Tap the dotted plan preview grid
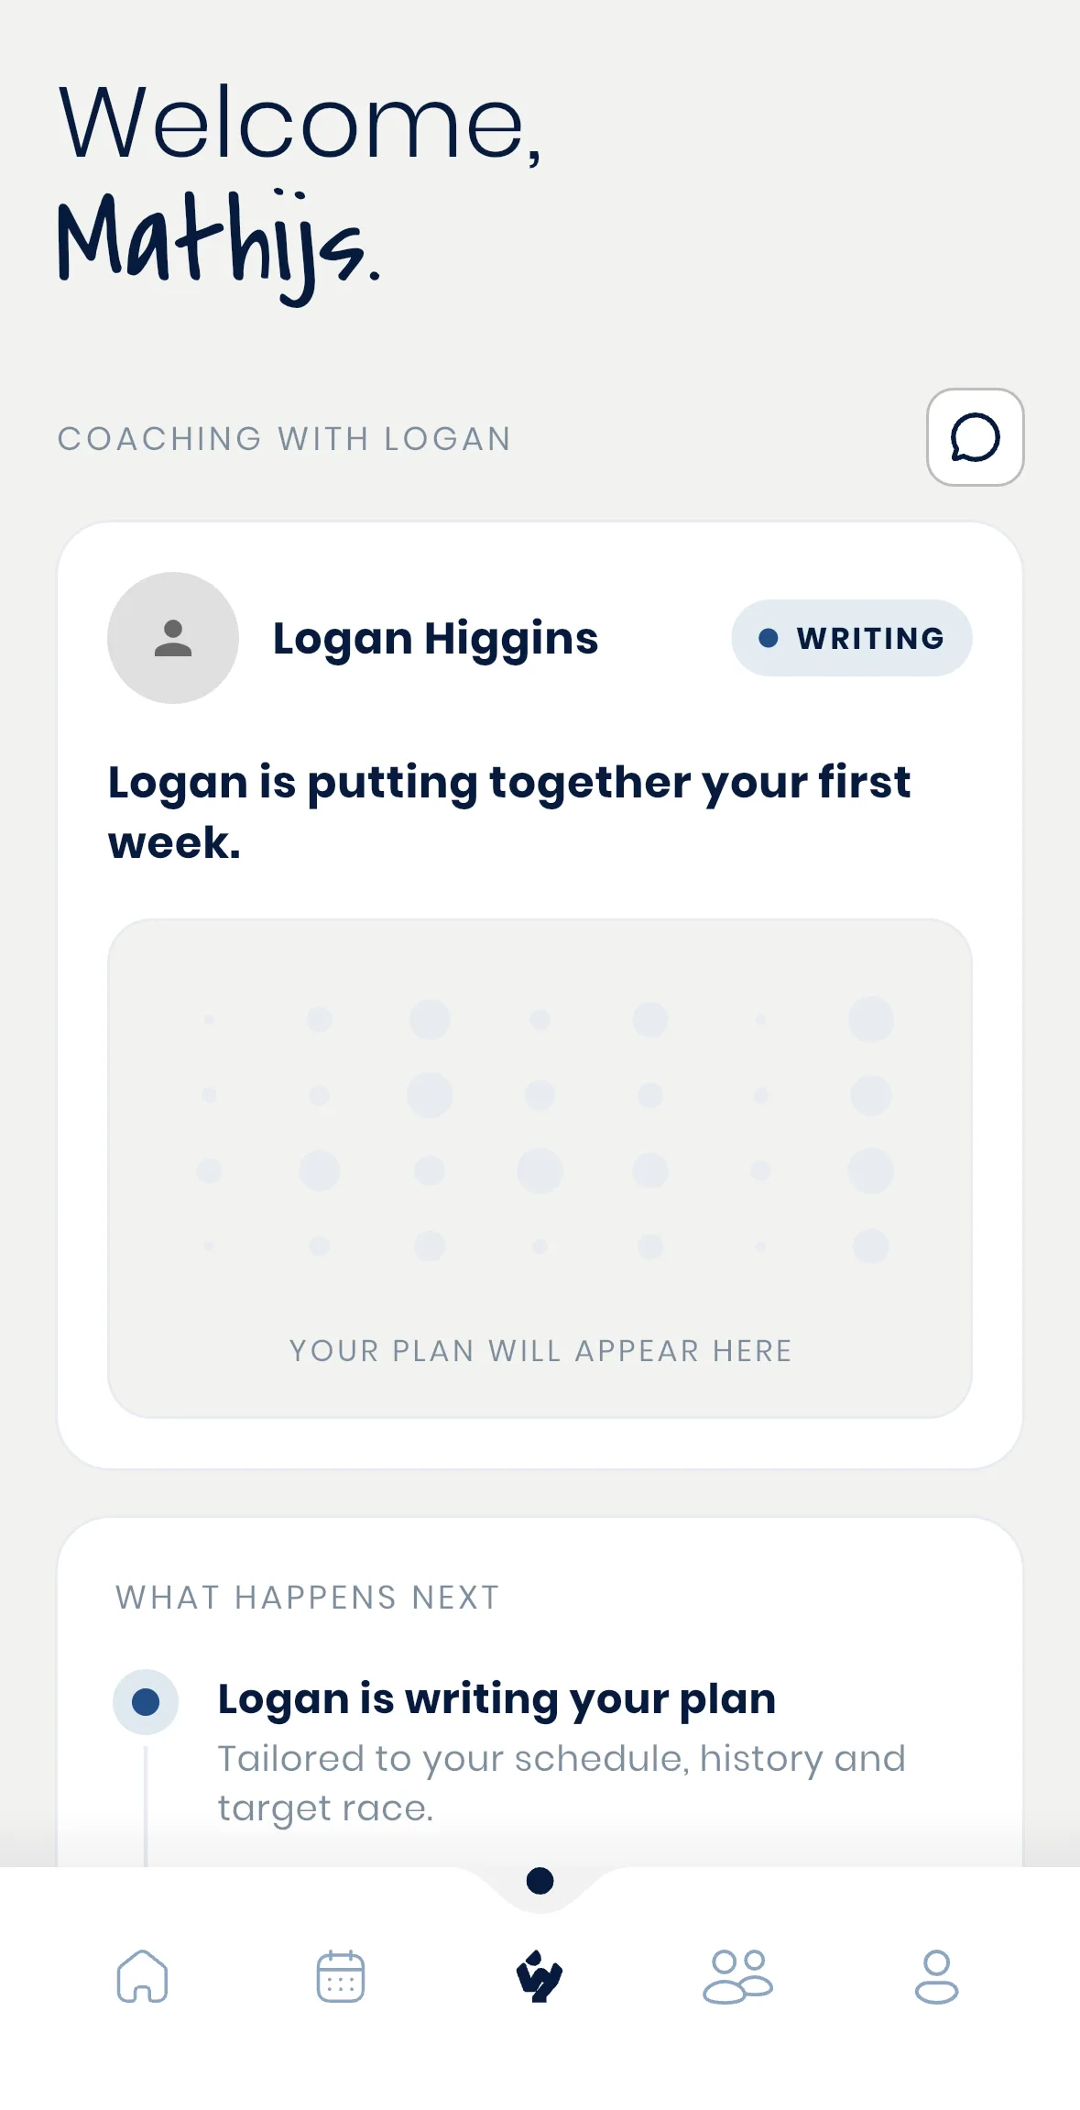The image size is (1080, 2110). (x=540, y=1132)
